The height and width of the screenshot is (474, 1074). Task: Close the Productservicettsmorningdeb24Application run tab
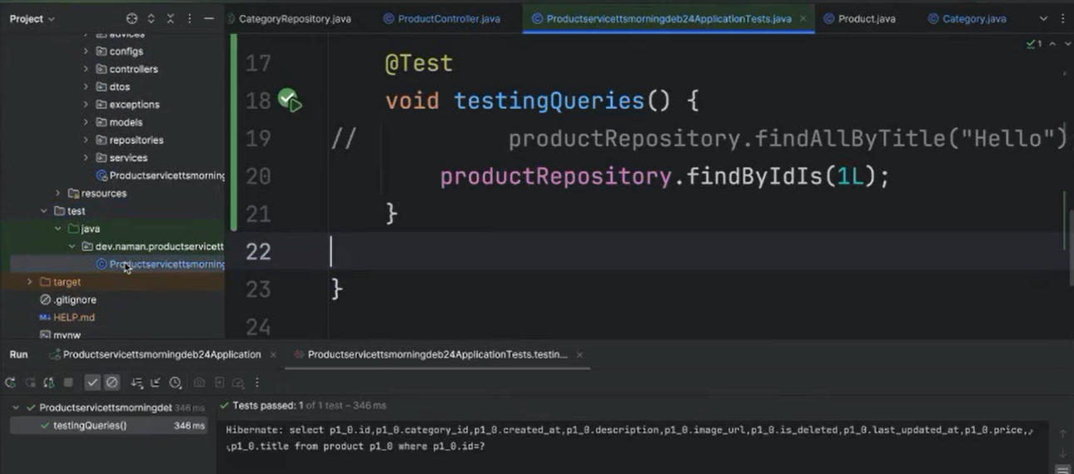(272, 354)
